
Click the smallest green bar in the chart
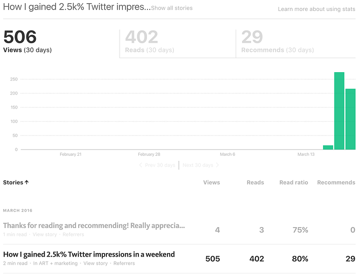point(328,147)
